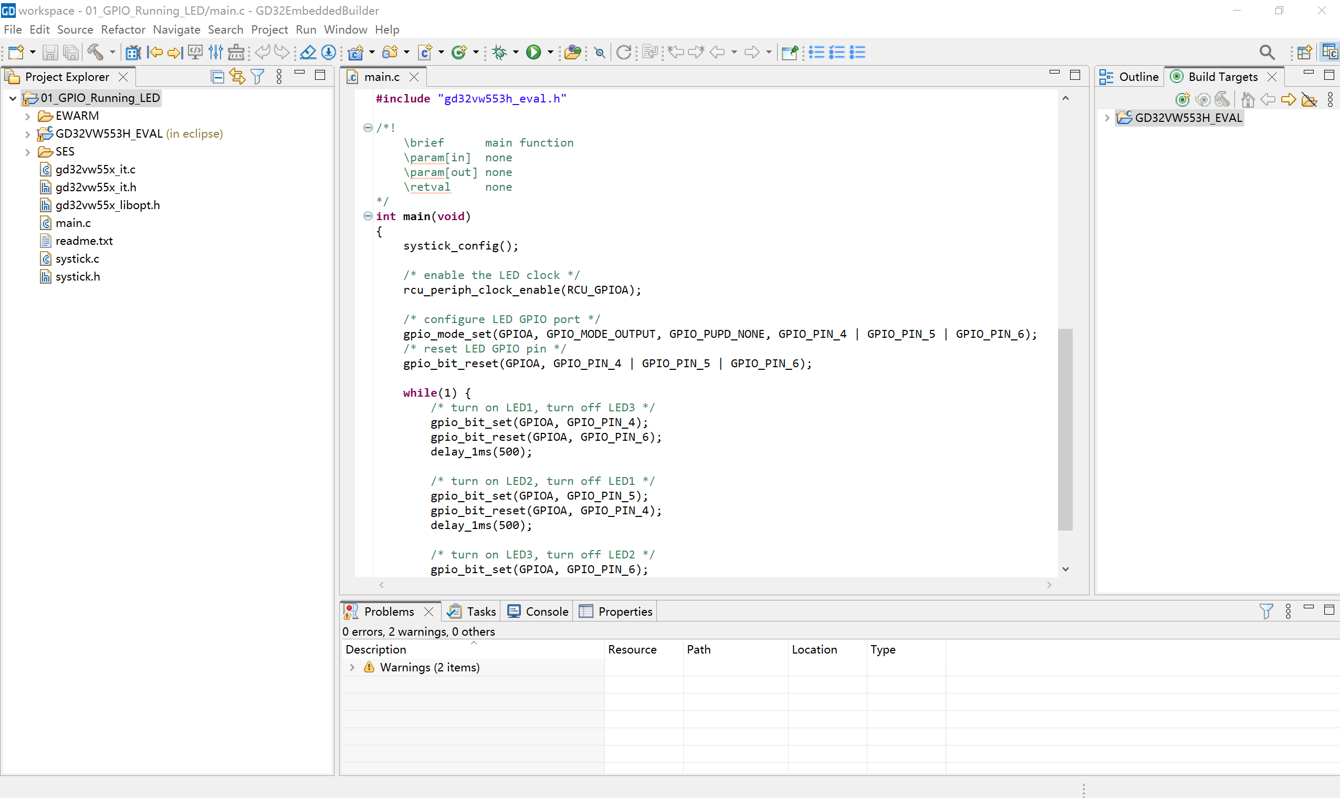Expand the EWARM folder
This screenshot has height=798, width=1340.
click(27, 116)
